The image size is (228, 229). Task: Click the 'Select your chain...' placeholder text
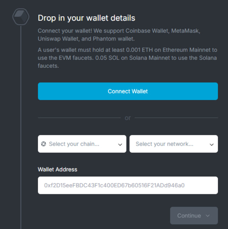pyautogui.click(x=74, y=144)
